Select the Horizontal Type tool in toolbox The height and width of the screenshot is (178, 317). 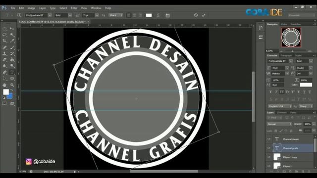click(x=12, y=72)
